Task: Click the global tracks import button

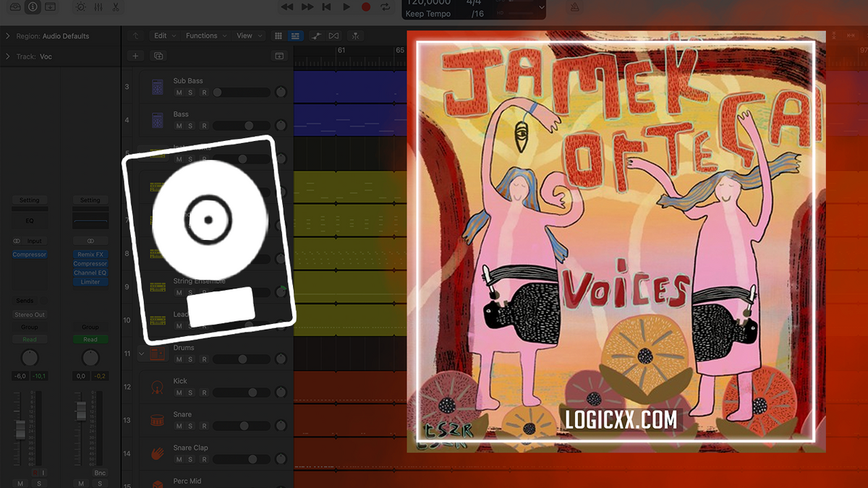Action: click(280, 56)
